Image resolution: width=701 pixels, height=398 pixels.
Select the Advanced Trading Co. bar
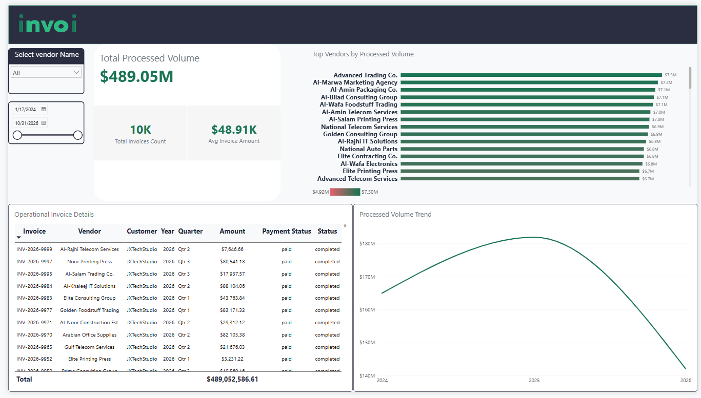531,75
